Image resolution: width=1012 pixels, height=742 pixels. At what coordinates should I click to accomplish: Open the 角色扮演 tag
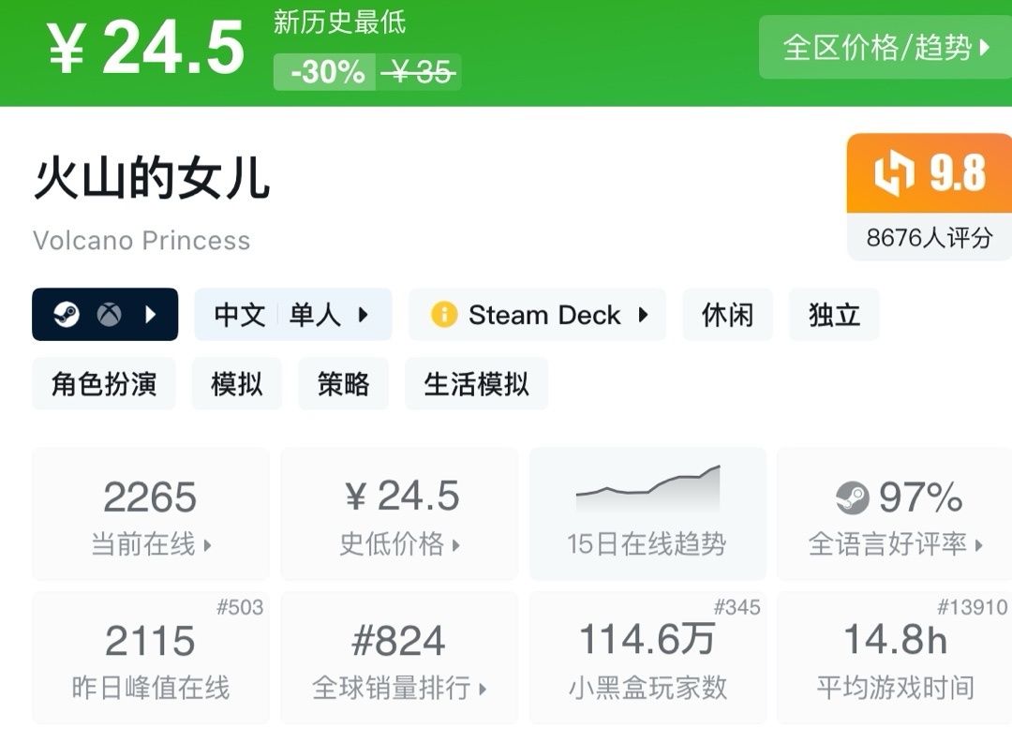(x=104, y=384)
